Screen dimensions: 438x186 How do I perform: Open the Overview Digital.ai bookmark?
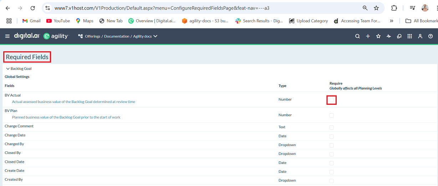click(152, 21)
